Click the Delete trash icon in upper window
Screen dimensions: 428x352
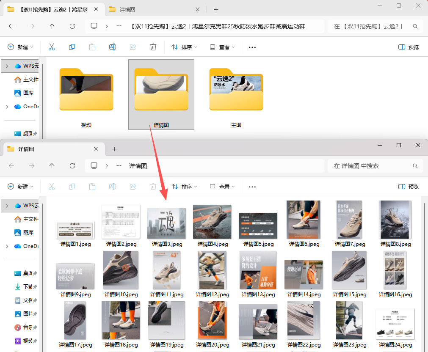(153, 47)
